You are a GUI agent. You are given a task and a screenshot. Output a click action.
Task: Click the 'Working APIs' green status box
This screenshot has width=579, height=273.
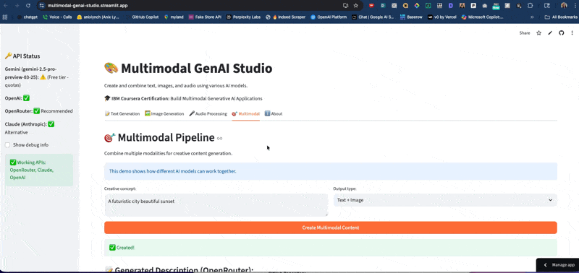tap(39, 170)
